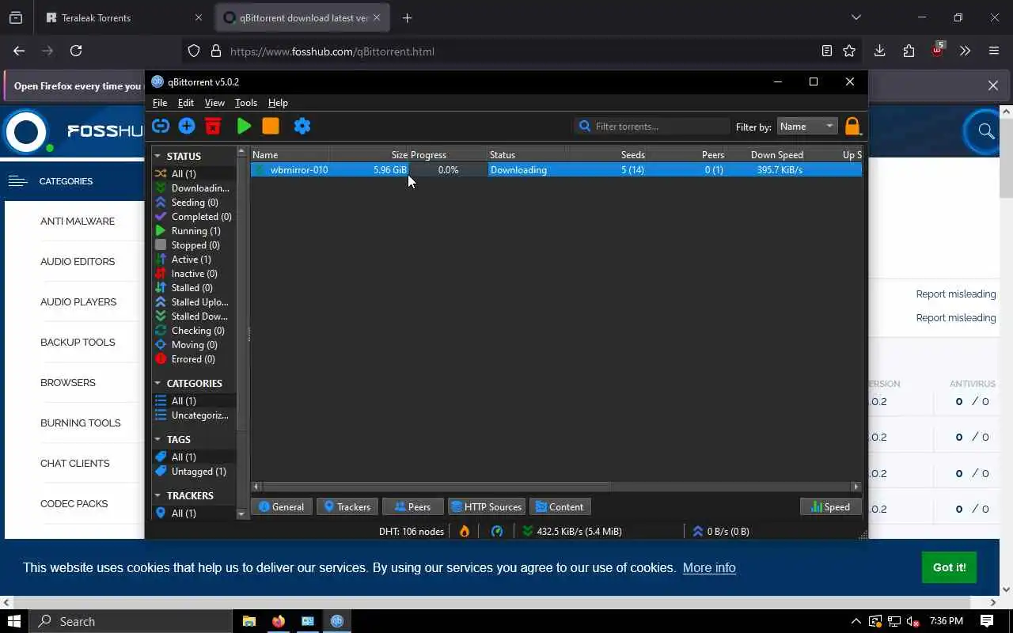
Task: Sort torrents by the Name column header
Action: [x=290, y=154]
